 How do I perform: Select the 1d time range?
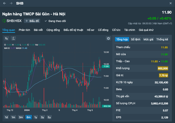(x=6, y=117)
